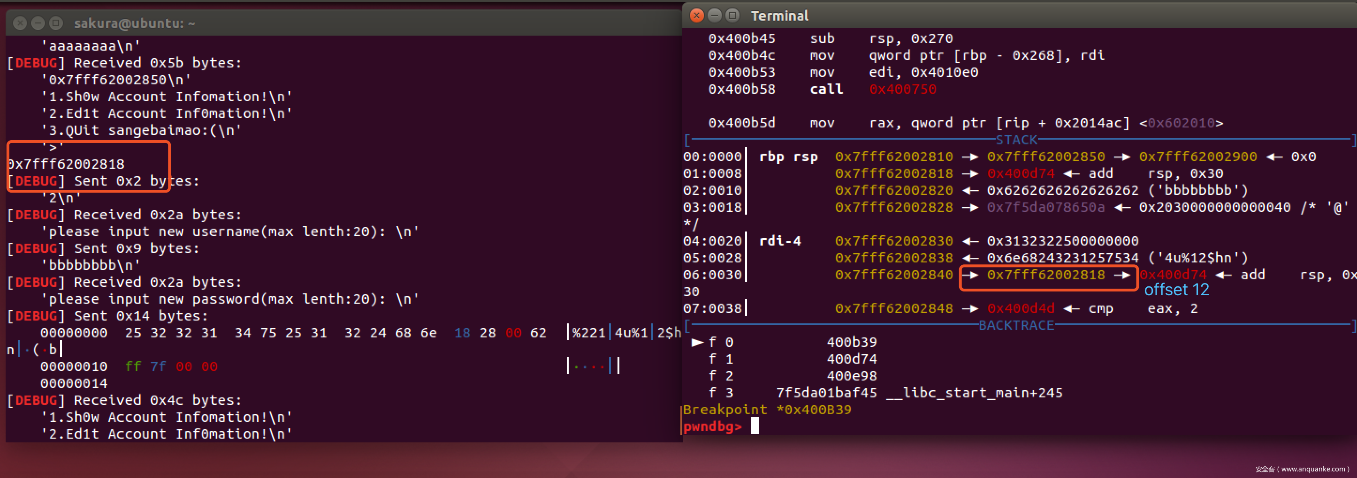1357x478 pixels.
Task: Minimize the pwndbg Terminal window
Action: [x=714, y=16]
